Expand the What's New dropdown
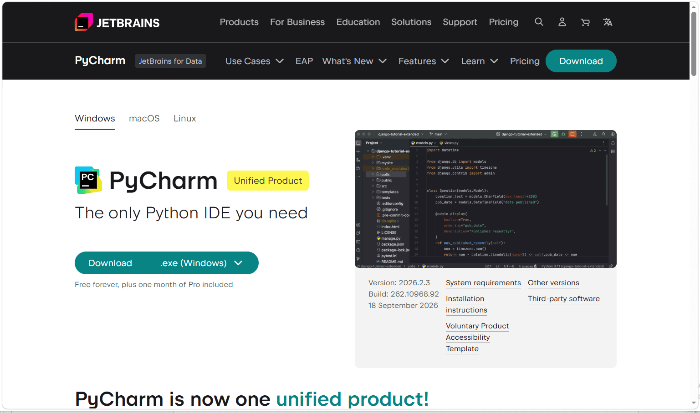 (354, 61)
